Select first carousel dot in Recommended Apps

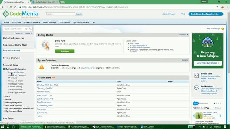[x=214, y=104]
